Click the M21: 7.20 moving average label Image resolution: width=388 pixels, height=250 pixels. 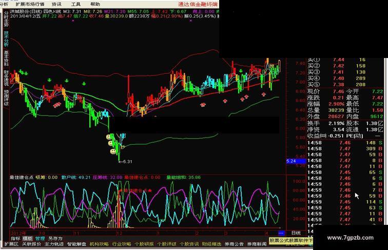point(114,11)
